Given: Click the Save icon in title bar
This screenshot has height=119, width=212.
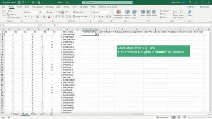Looking at the screenshot, I should (x=19, y=2).
